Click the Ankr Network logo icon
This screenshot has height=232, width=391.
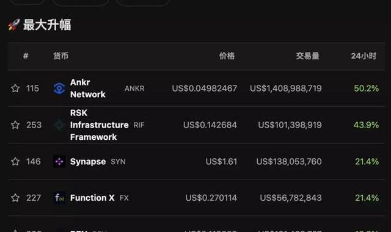pyautogui.click(x=59, y=89)
